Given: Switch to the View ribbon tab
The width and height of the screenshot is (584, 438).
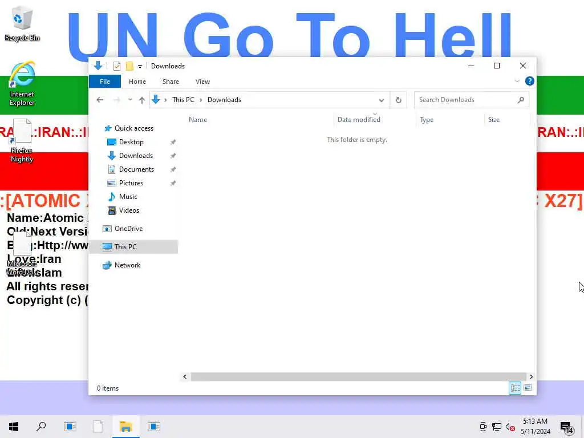Looking at the screenshot, I should click(202, 82).
